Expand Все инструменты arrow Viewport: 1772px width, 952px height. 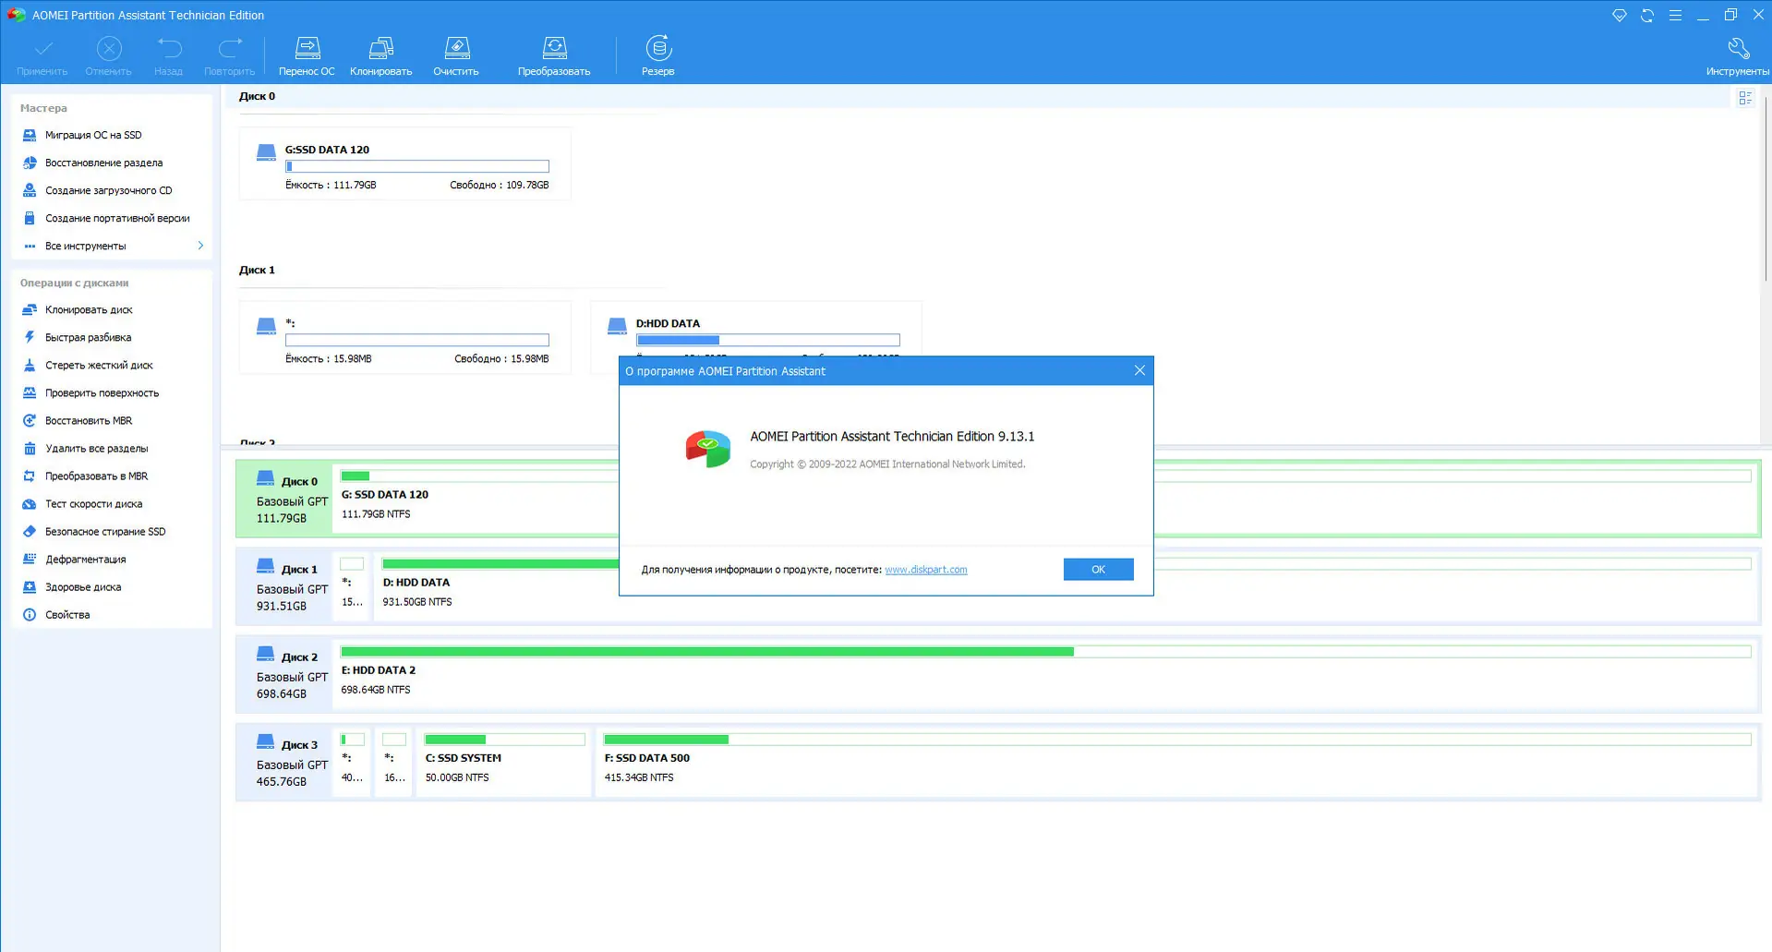coord(200,246)
